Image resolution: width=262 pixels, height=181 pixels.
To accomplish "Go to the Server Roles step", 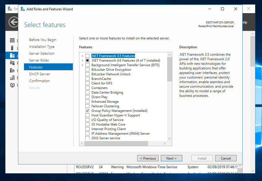I will [39, 60].
